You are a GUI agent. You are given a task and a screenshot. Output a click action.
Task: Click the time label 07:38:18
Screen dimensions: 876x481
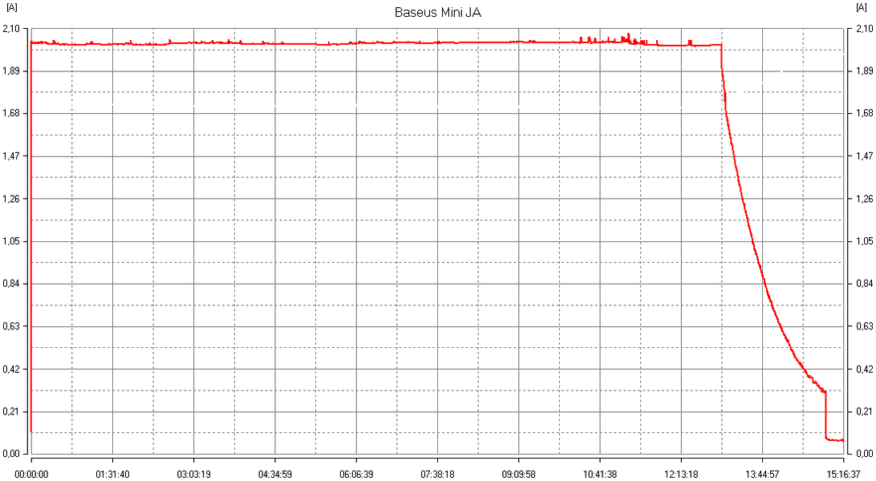point(437,475)
